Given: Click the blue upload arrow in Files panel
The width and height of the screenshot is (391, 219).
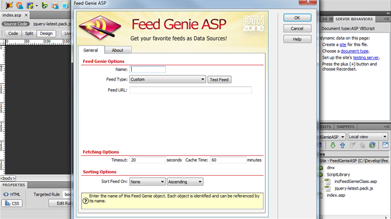Looking at the screenshot, I should tap(342, 145).
